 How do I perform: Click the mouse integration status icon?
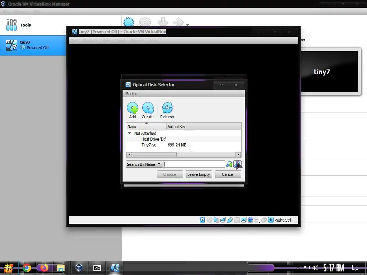point(264,220)
